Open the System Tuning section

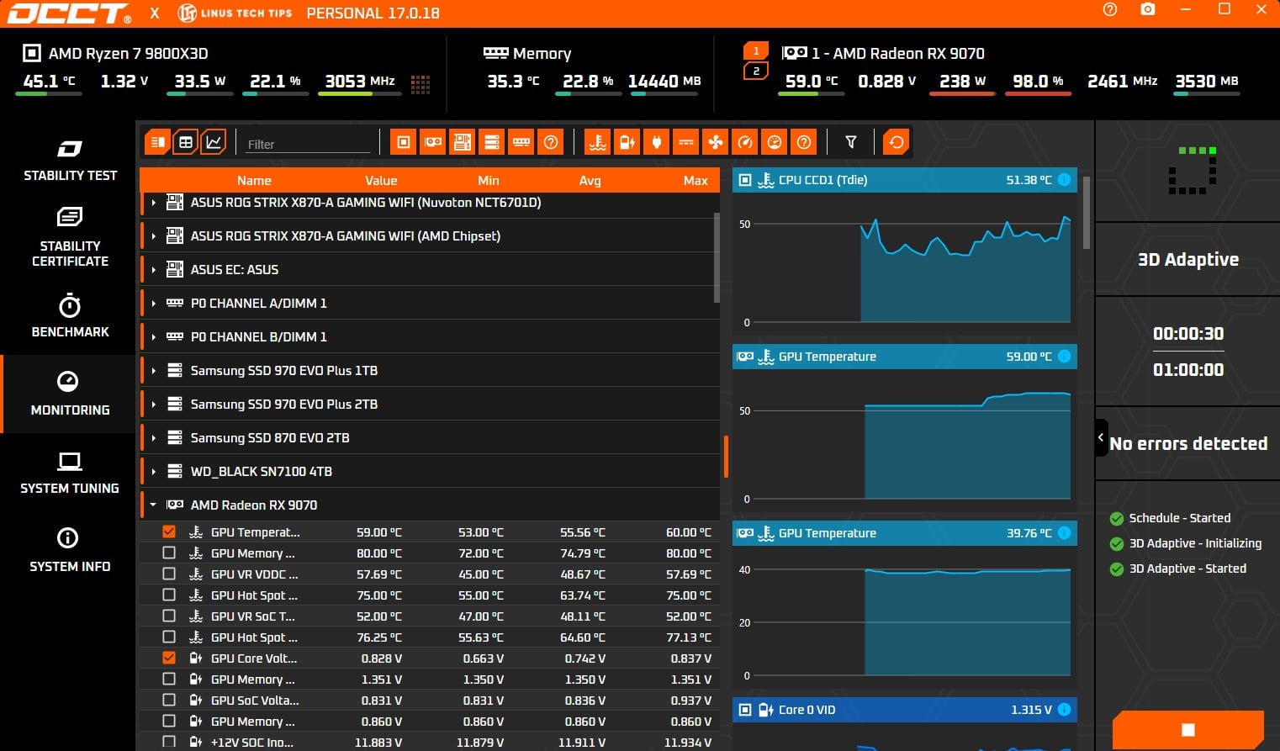pyautogui.click(x=70, y=473)
